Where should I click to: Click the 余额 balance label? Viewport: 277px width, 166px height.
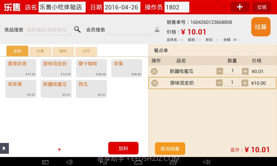click(x=231, y=40)
